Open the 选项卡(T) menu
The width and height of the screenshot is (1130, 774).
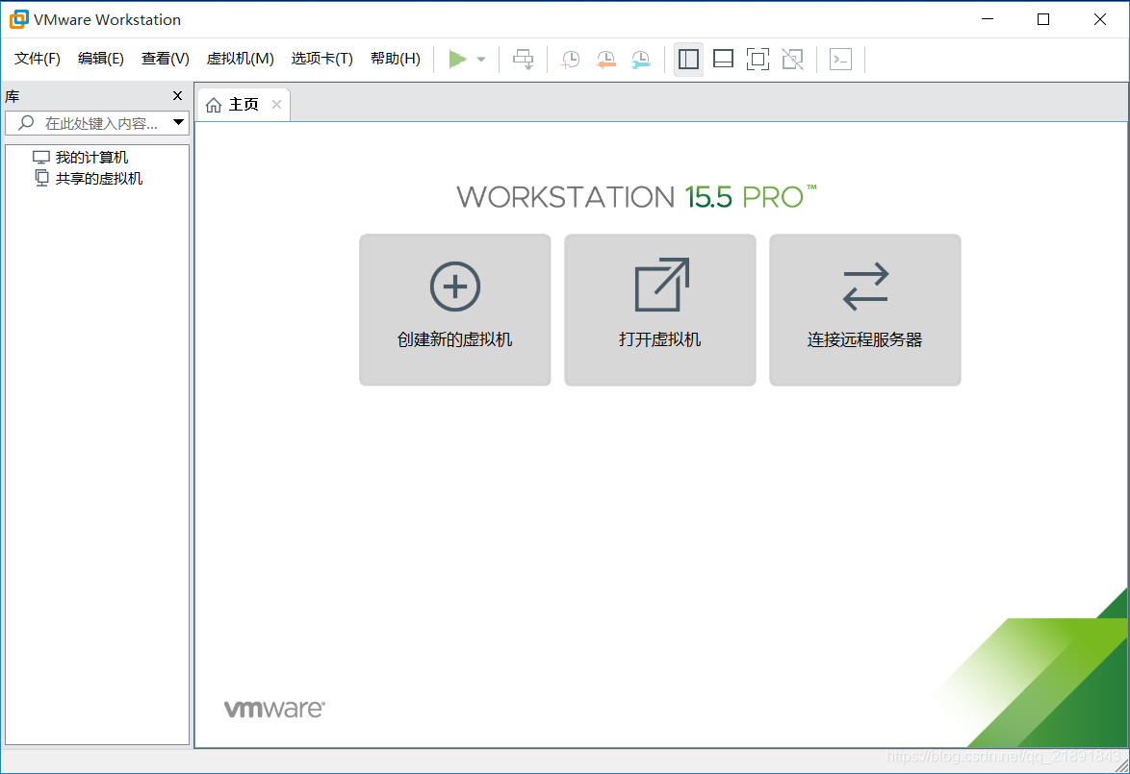tap(322, 59)
